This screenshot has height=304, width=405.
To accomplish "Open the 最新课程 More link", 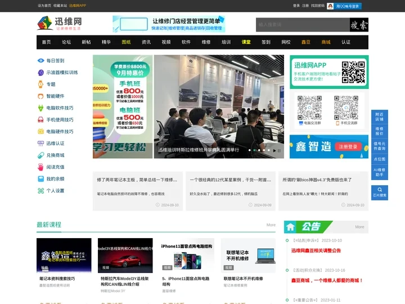I will [271, 225].
